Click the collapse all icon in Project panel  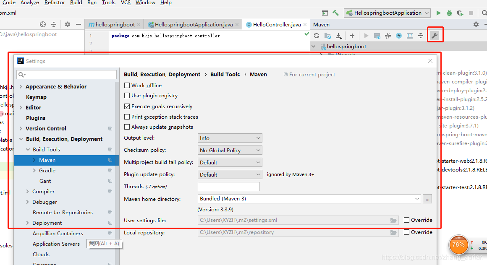(x=54, y=24)
